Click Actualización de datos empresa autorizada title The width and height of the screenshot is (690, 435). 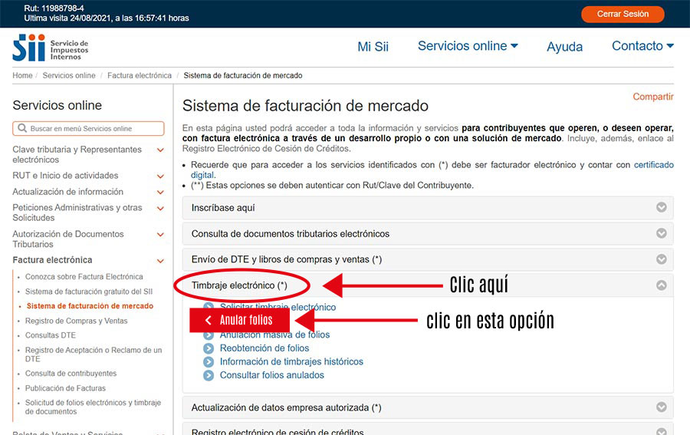pyautogui.click(x=287, y=407)
